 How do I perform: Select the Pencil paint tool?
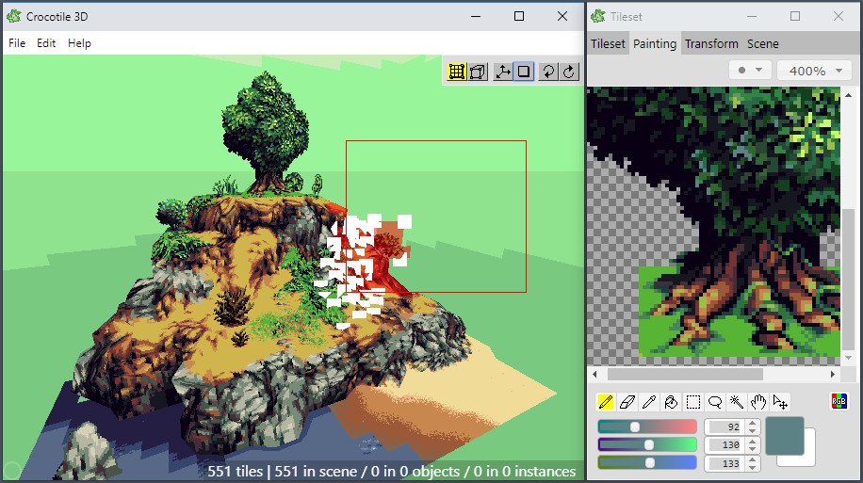pyautogui.click(x=606, y=402)
